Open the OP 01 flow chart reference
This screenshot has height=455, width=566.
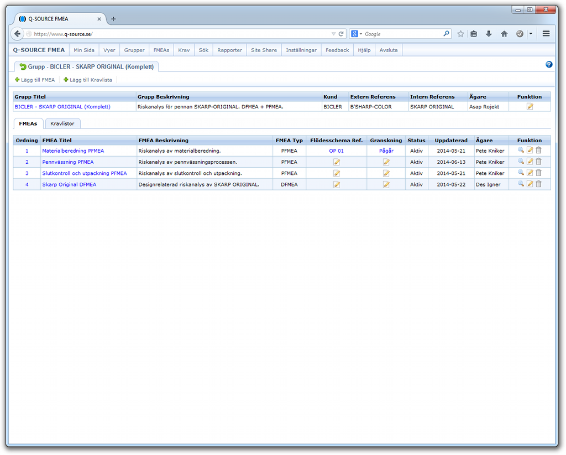click(x=336, y=151)
